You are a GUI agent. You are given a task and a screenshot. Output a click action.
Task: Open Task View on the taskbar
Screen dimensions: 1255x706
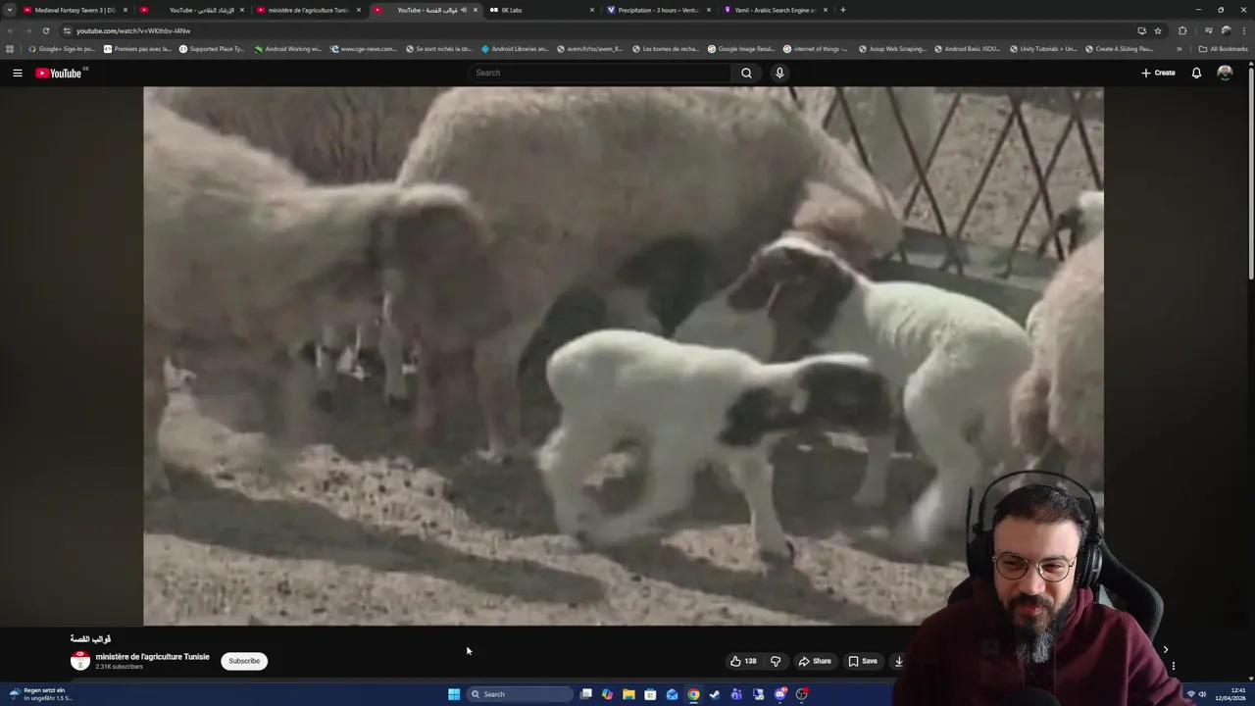(586, 694)
